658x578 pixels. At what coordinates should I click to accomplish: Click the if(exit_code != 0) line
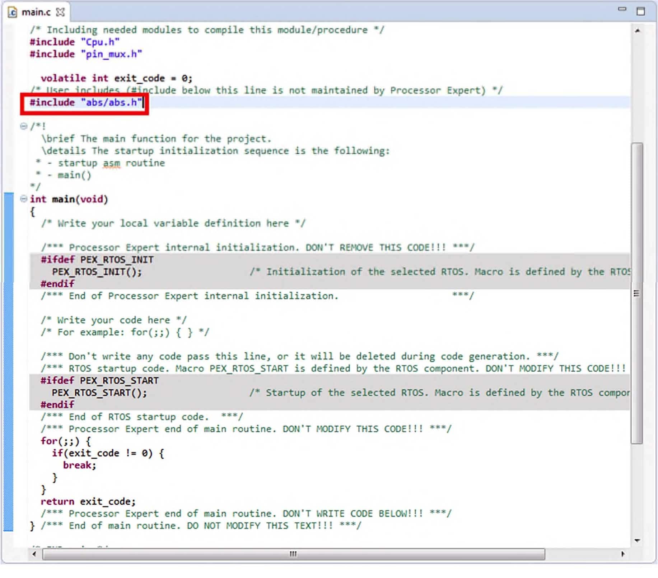(108, 453)
